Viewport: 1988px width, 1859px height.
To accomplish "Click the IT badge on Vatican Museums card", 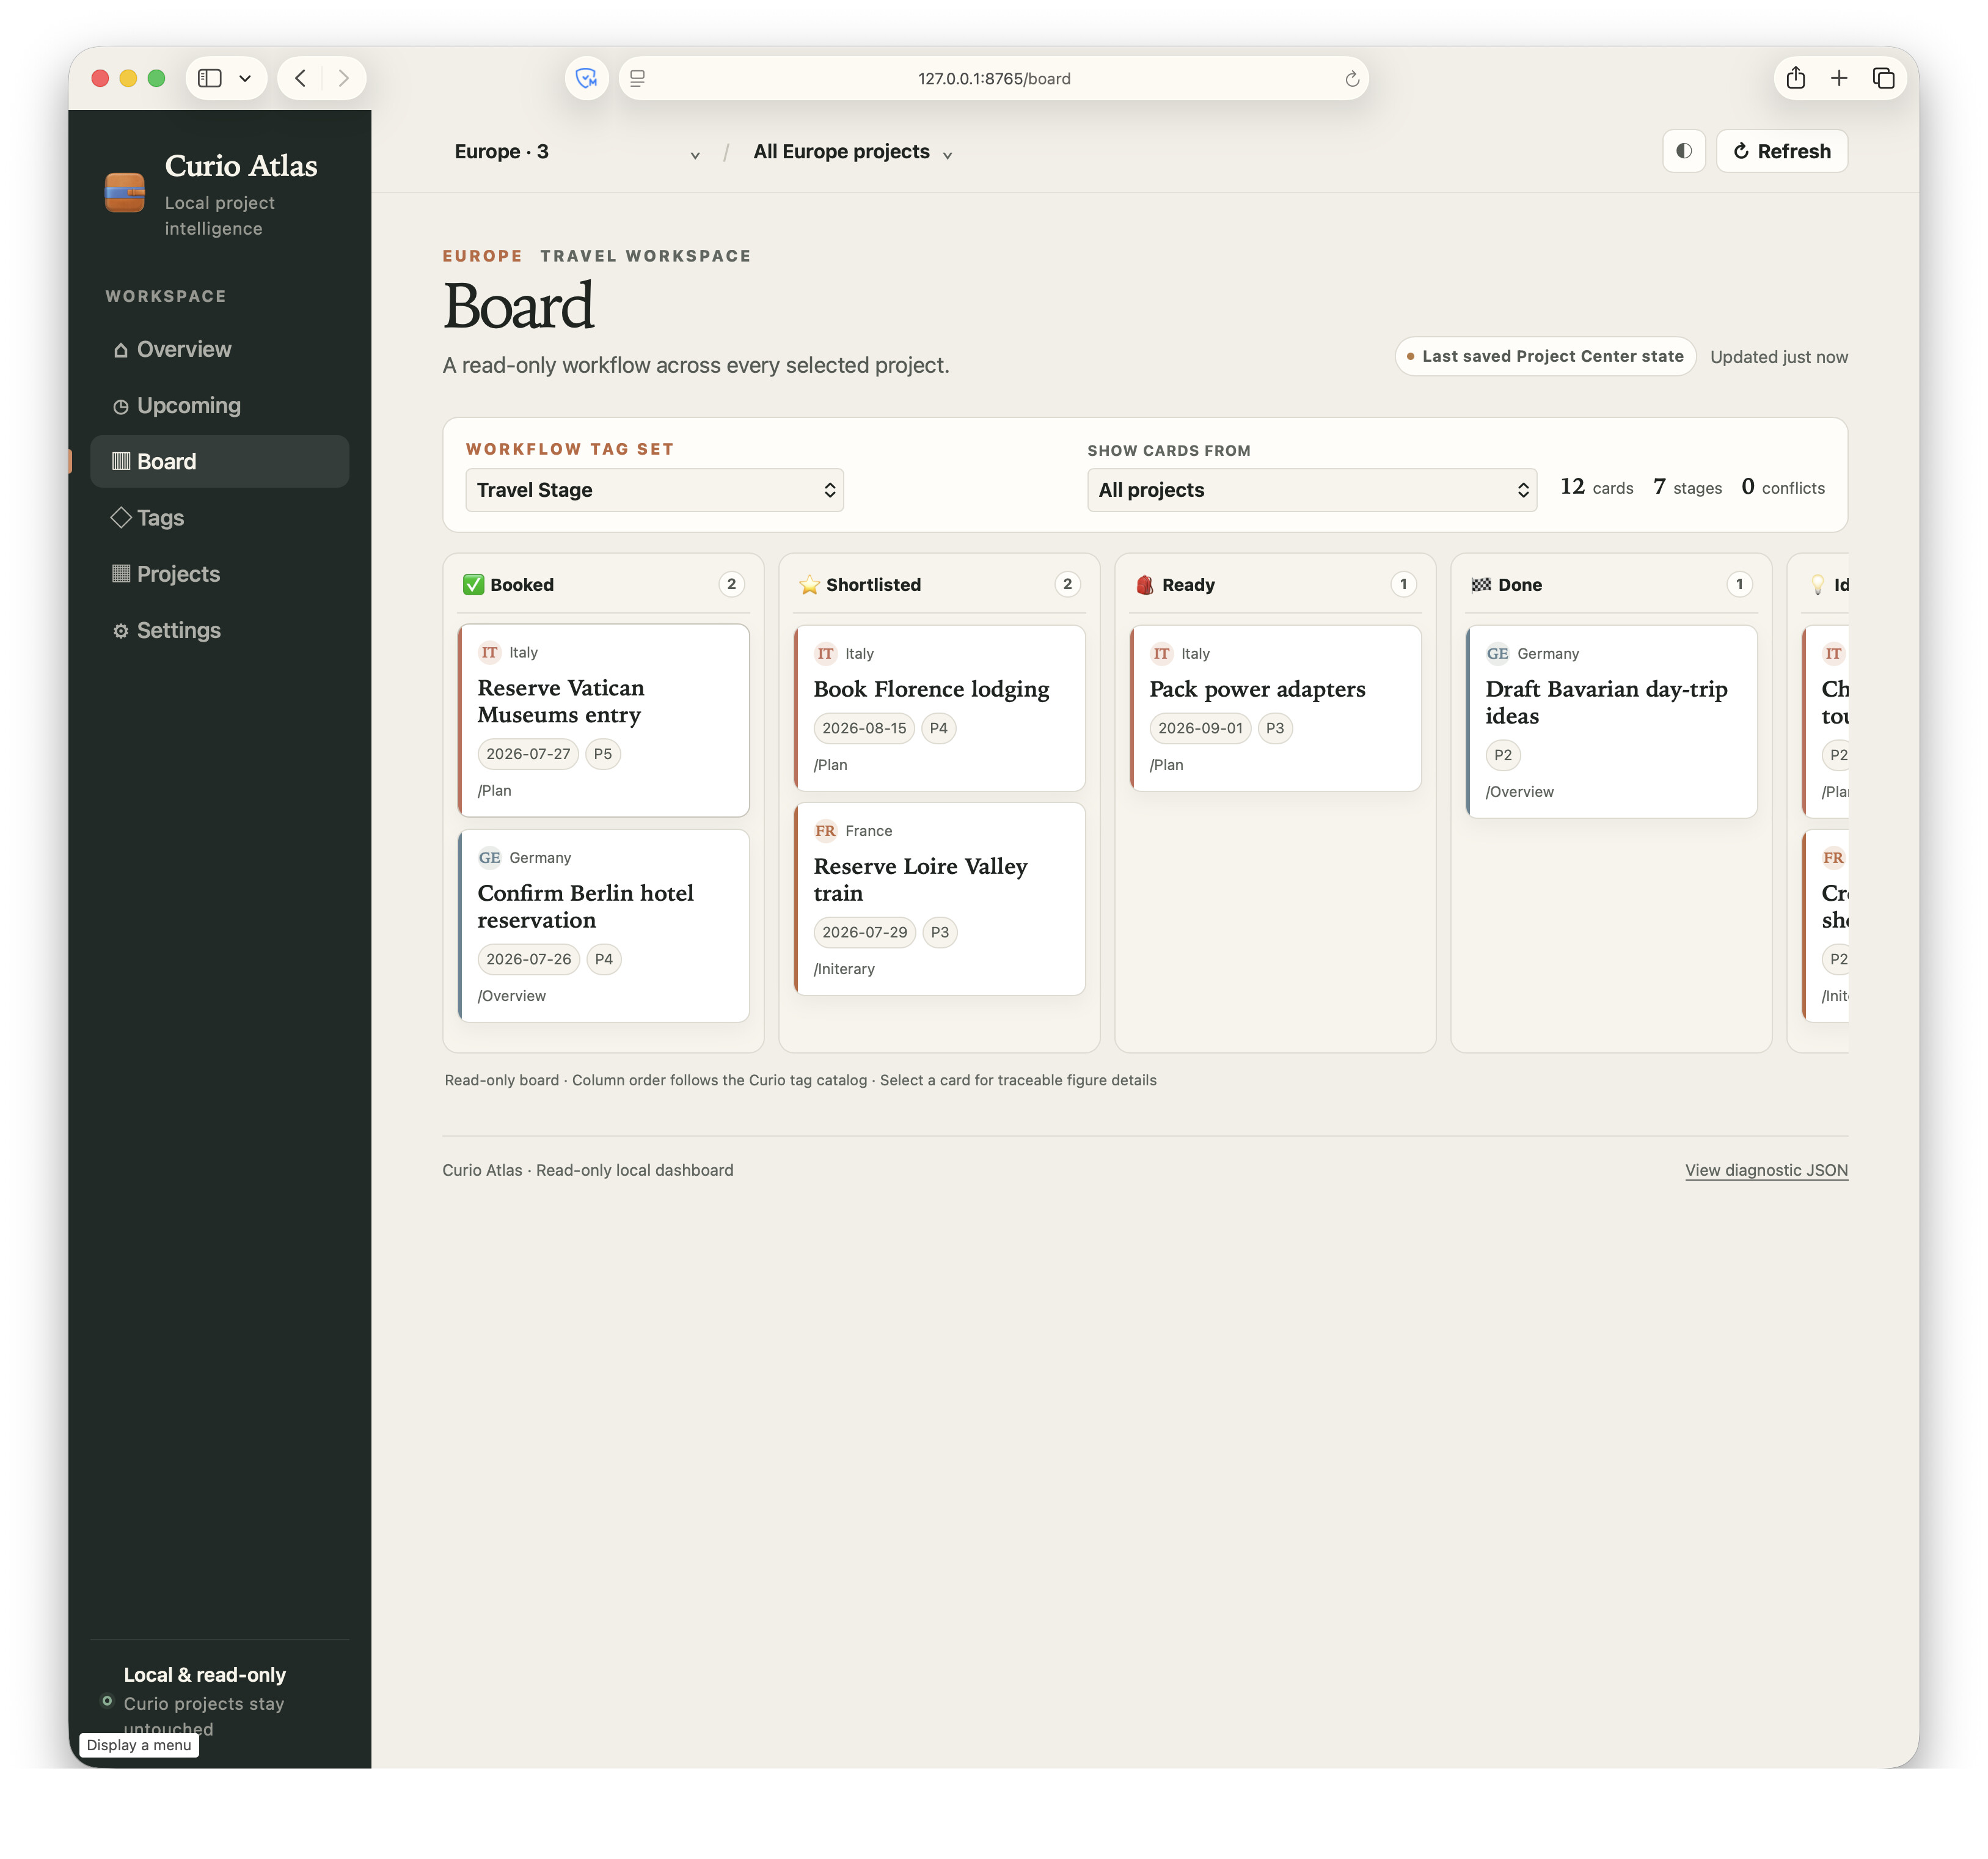I will (x=489, y=652).
